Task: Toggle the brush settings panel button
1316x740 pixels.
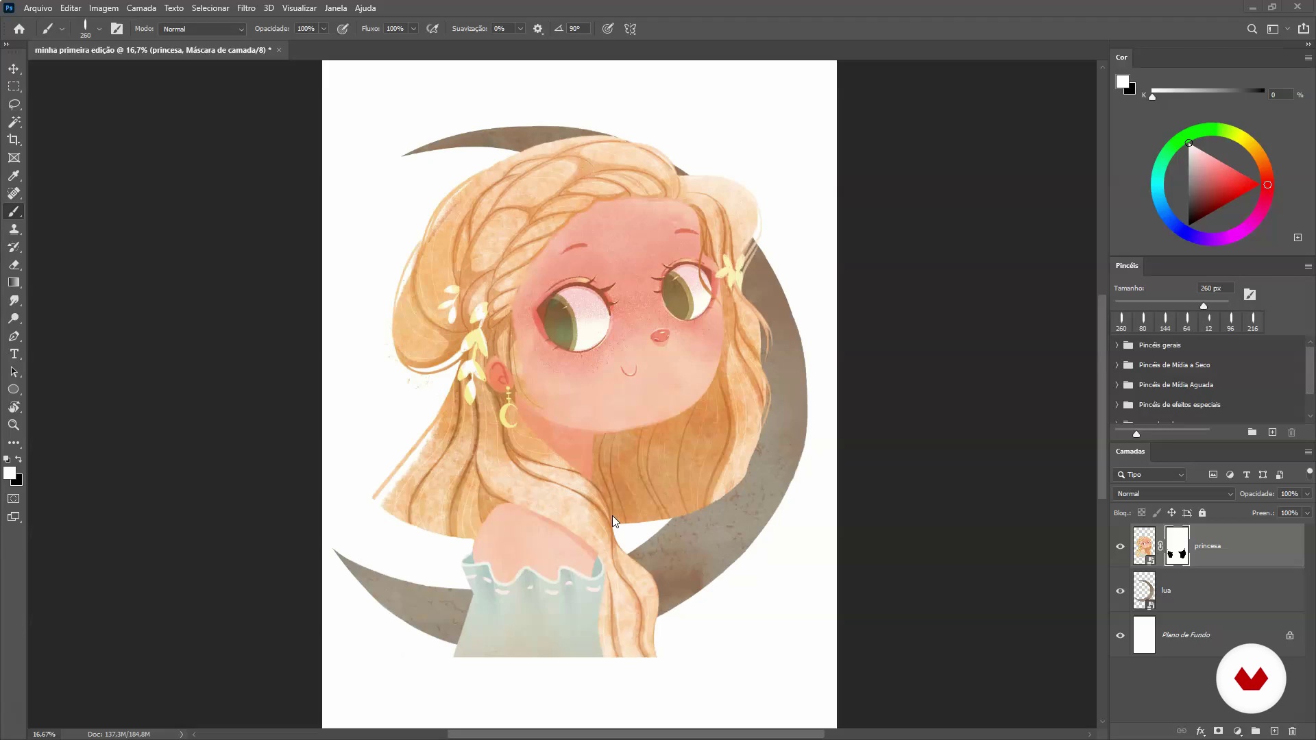Action: click(117, 29)
